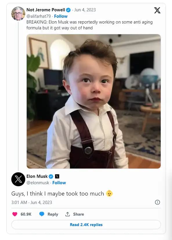172x240 pixels.
Task: Follow the @elonmusk account
Action: (x=59, y=183)
